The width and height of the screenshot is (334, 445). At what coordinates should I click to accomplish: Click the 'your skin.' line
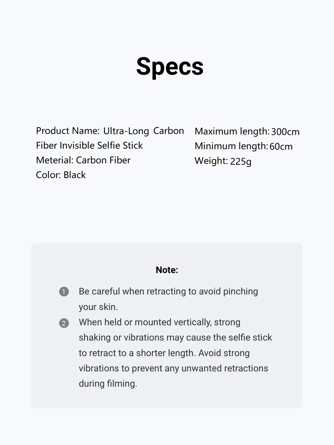[98, 307]
